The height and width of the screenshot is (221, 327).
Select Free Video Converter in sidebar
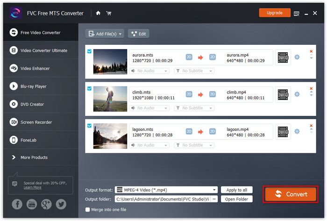pos(41,32)
